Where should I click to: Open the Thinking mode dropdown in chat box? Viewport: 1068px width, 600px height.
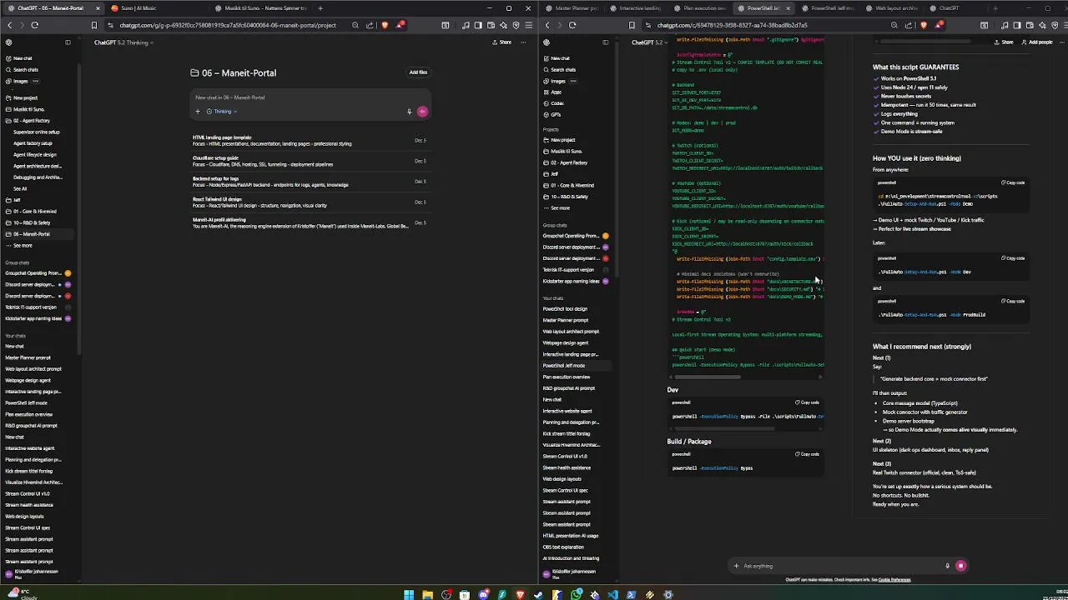221,112
